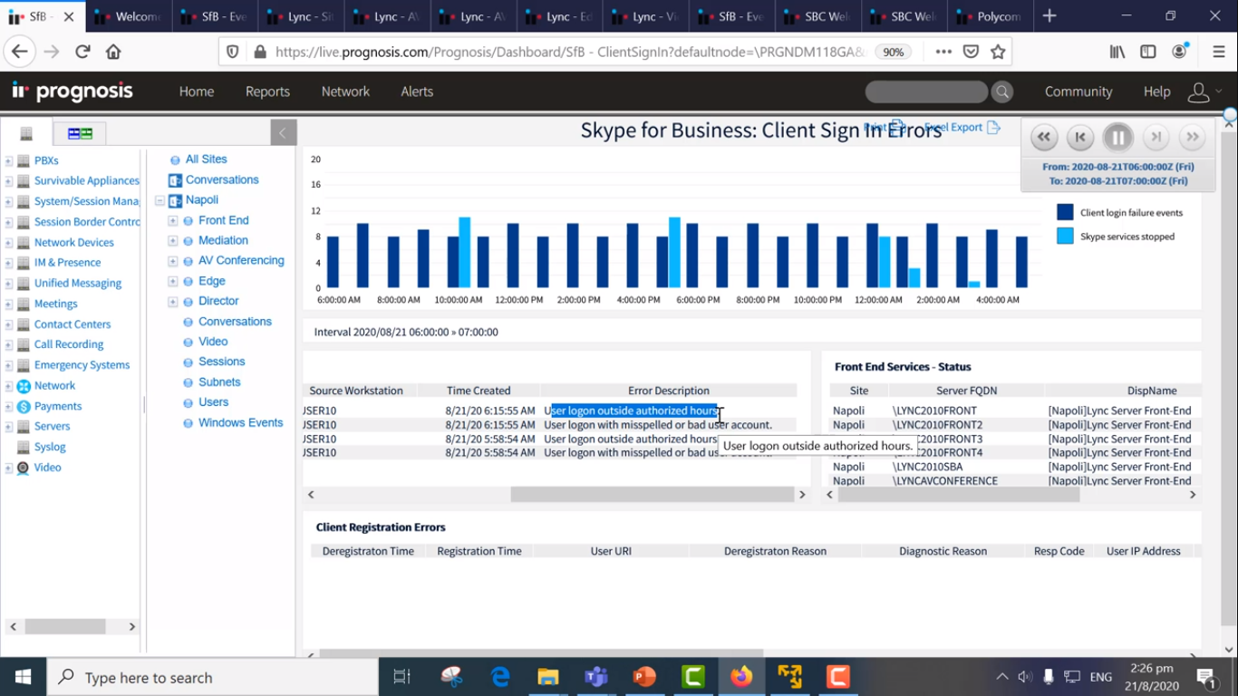Open the Windows notification center
The image size is (1238, 696).
[1206, 677]
